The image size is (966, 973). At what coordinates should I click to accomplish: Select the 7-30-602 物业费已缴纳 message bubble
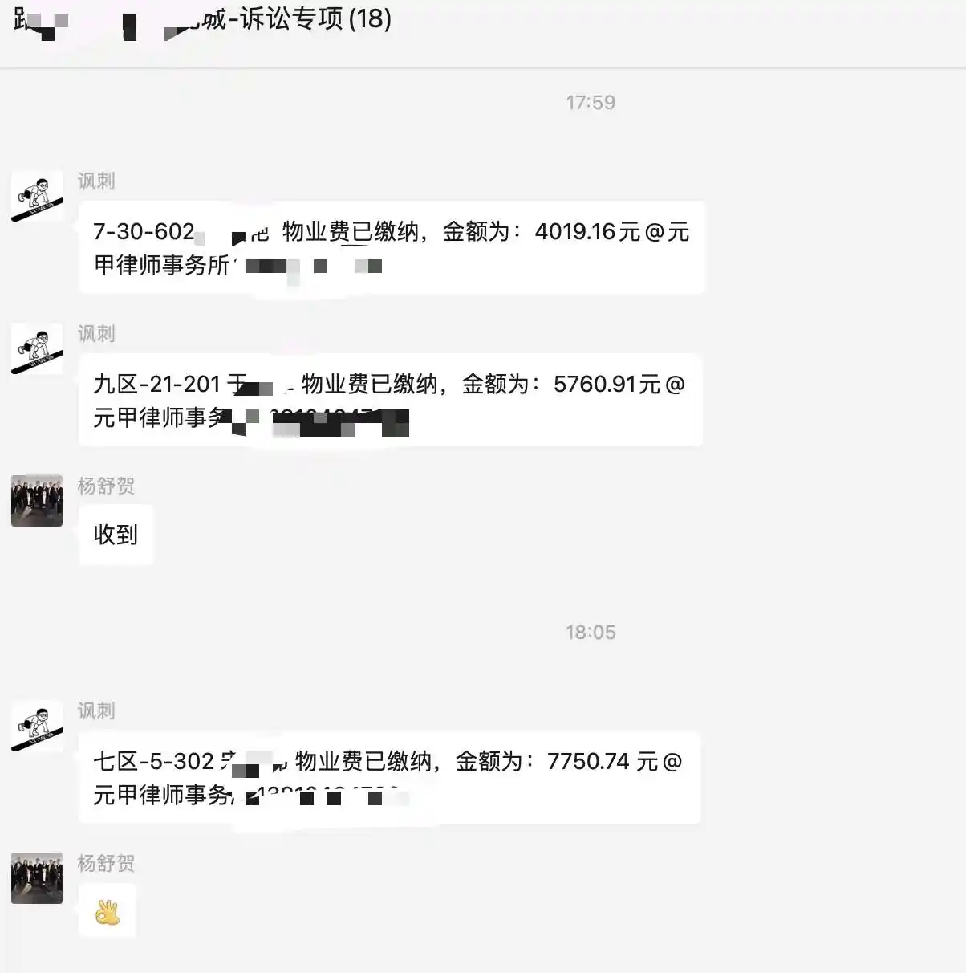pyautogui.click(x=392, y=247)
